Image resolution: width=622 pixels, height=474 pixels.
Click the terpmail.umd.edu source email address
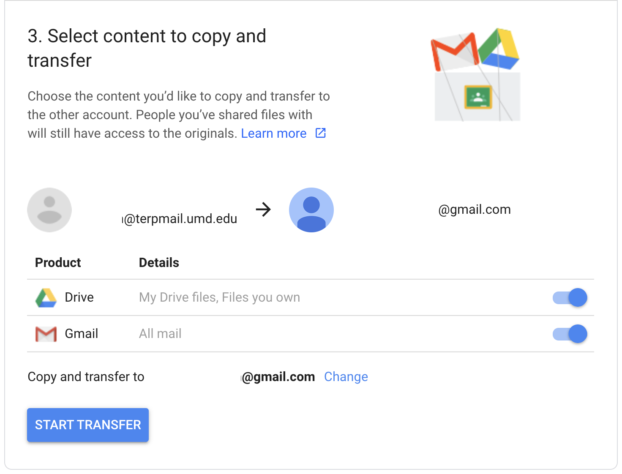[x=182, y=219]
